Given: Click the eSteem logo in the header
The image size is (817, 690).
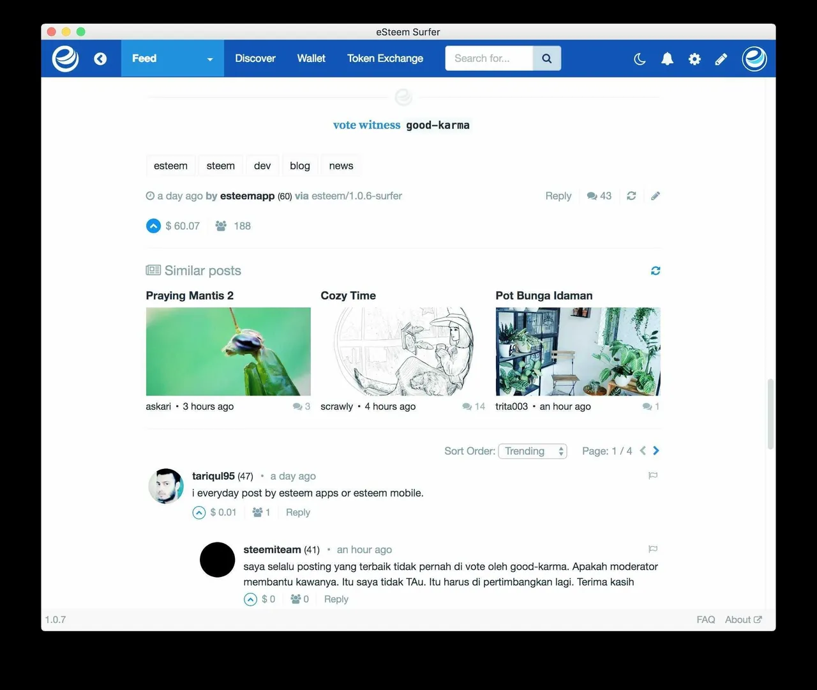Looking at the screenshot, I should [x=65, y=59].
